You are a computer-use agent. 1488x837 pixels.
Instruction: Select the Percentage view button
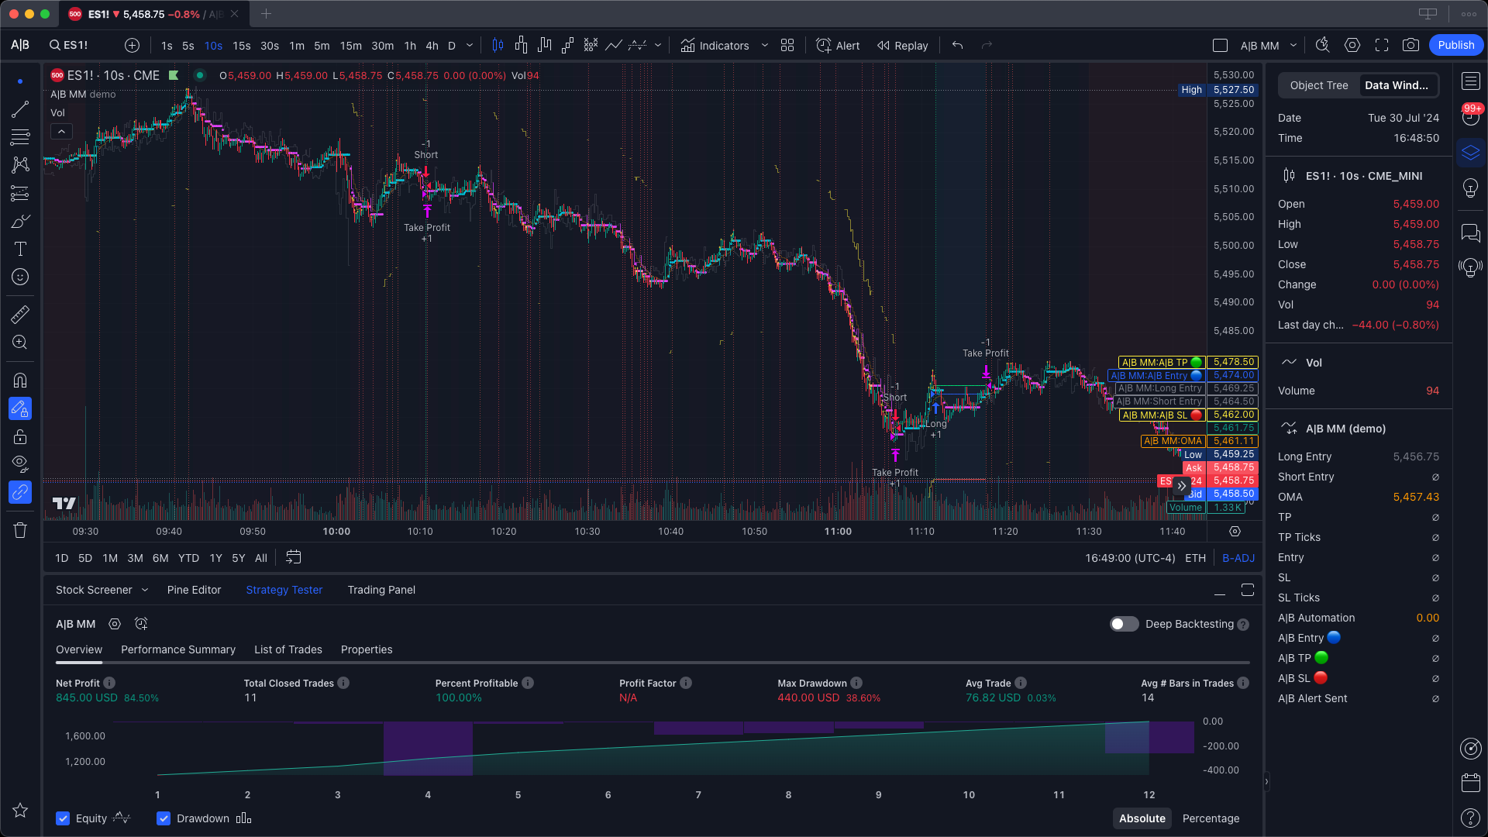[x=1211, y=818]
